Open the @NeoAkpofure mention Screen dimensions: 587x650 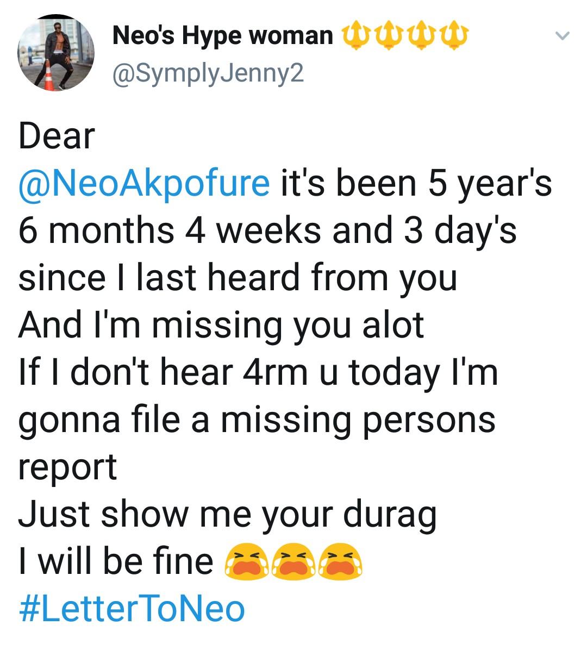(144, 183)
